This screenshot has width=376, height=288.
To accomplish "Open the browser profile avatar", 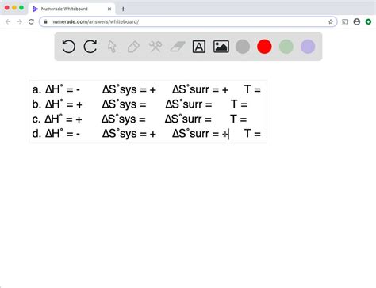I will 357,21.
